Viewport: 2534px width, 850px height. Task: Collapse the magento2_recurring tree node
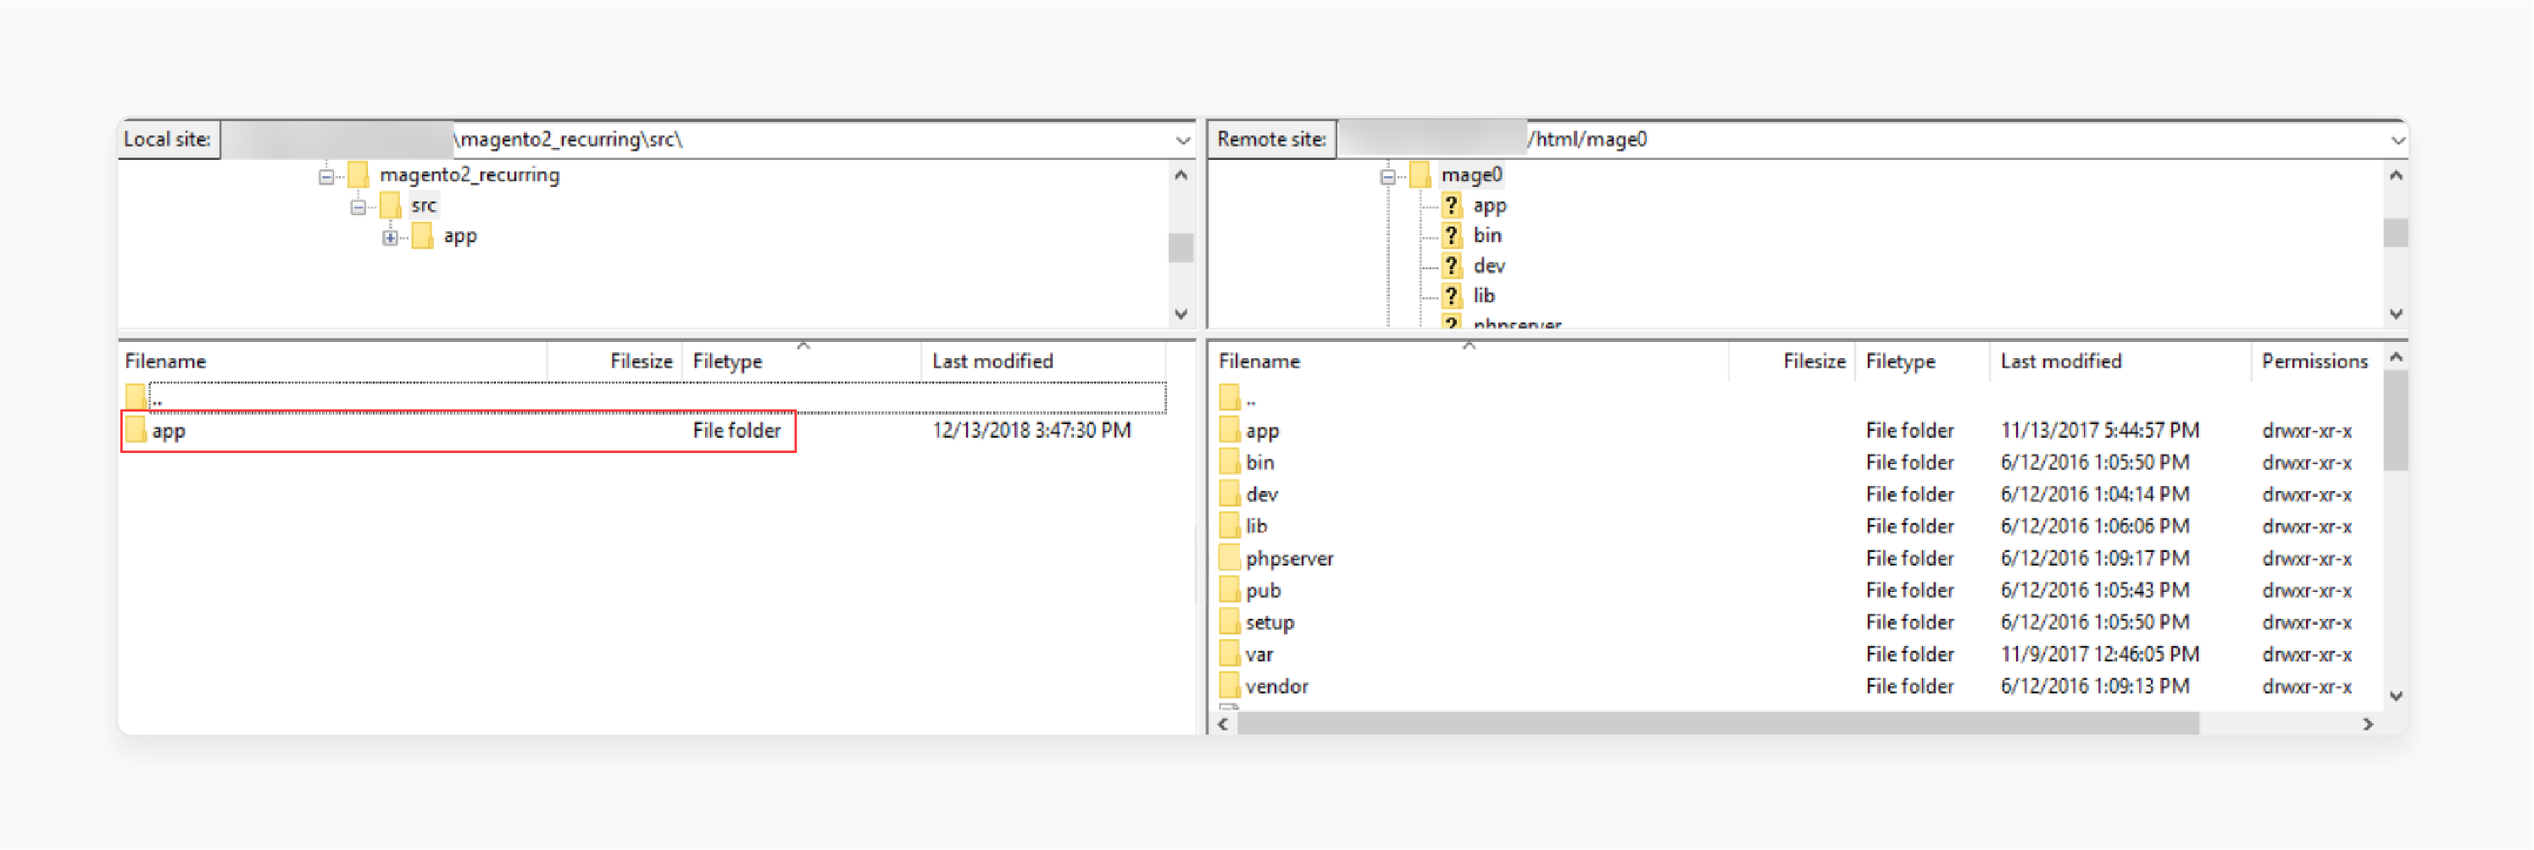325,177
